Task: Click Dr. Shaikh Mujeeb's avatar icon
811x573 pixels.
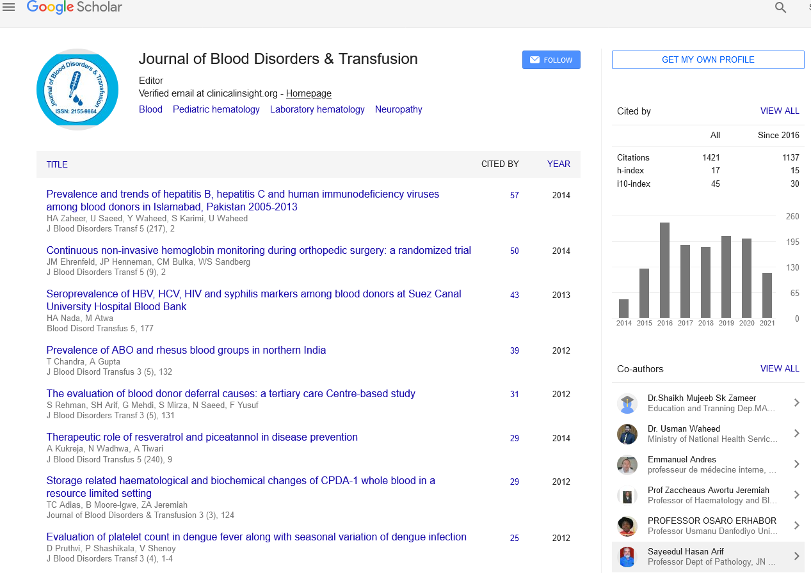Action: (627, 404)
